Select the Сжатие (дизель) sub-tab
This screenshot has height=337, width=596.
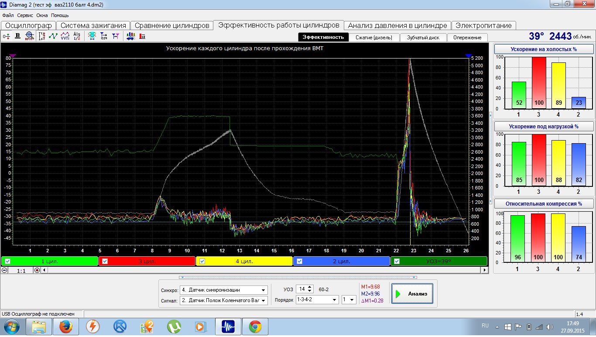click(x=374, y=38)
